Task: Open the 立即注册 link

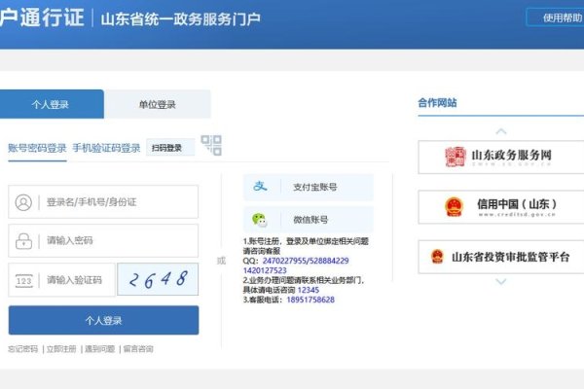Action: pos(61,349)
